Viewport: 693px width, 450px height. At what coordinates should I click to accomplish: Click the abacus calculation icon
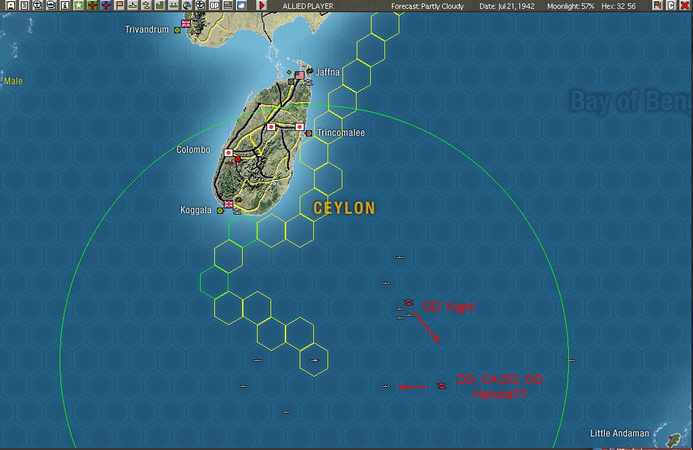coord(228,5)
